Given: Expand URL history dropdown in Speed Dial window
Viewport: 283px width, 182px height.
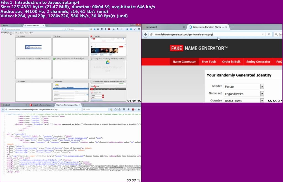Looking at the screenshot, I should [x=62, y=29].
